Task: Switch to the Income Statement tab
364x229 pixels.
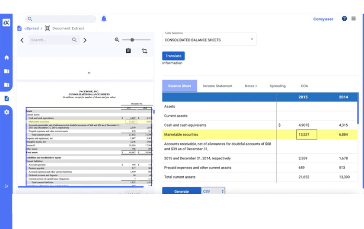Action: click(217, 86)
